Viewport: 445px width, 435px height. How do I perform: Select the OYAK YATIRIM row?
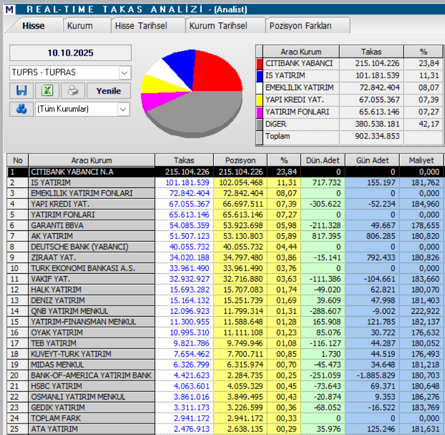coord(225,333)
